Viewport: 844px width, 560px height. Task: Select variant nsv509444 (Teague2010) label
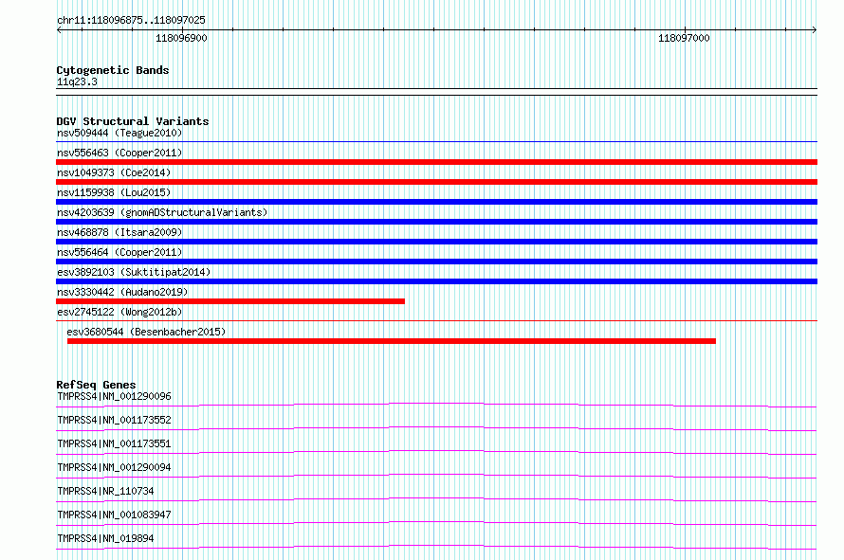coord(119,133)
